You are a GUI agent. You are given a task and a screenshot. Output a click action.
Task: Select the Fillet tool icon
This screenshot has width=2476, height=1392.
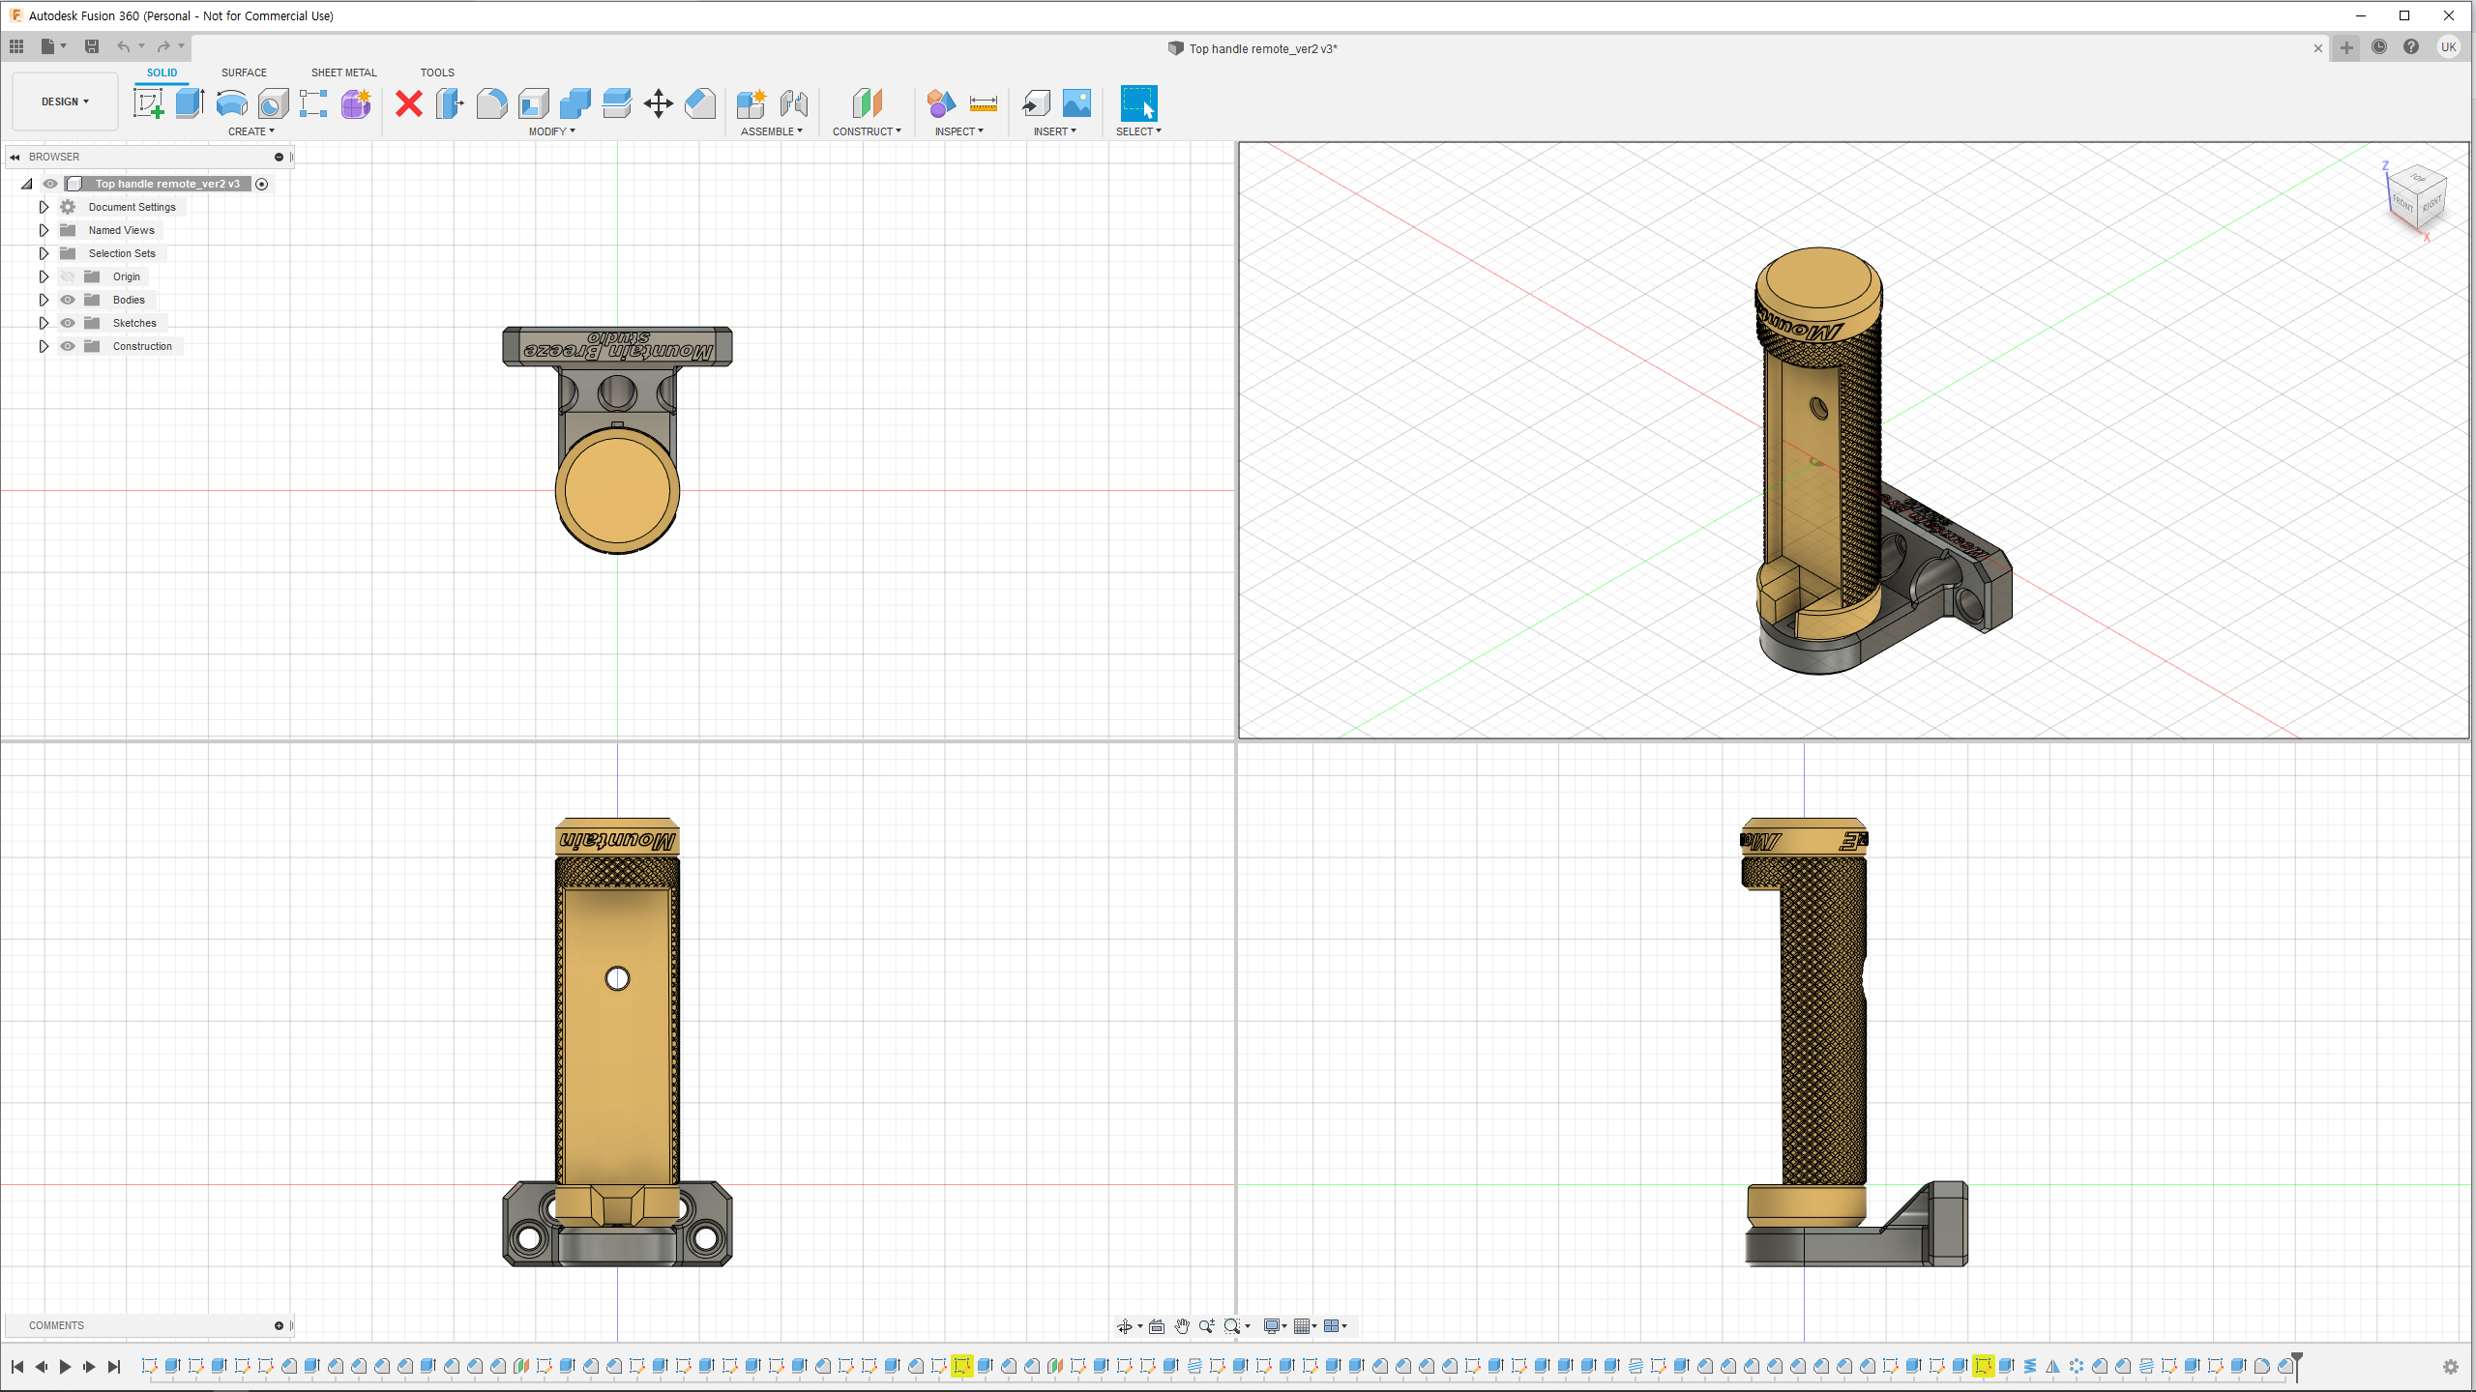tap(491, 103)
